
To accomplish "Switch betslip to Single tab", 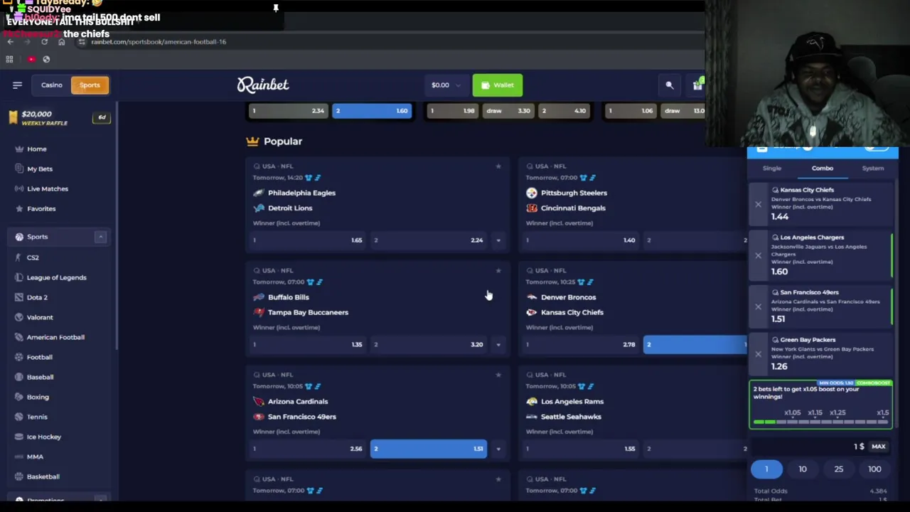I will coord(772,169).
